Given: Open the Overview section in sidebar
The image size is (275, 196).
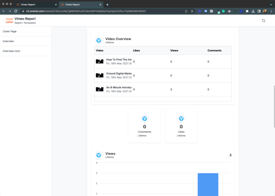Looking at the screenshot, I should point(26,41).
